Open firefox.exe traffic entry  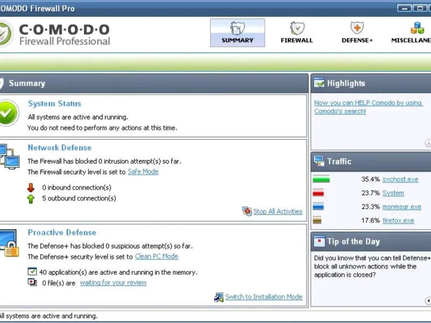pyautogui.click(x=398, y=221)
